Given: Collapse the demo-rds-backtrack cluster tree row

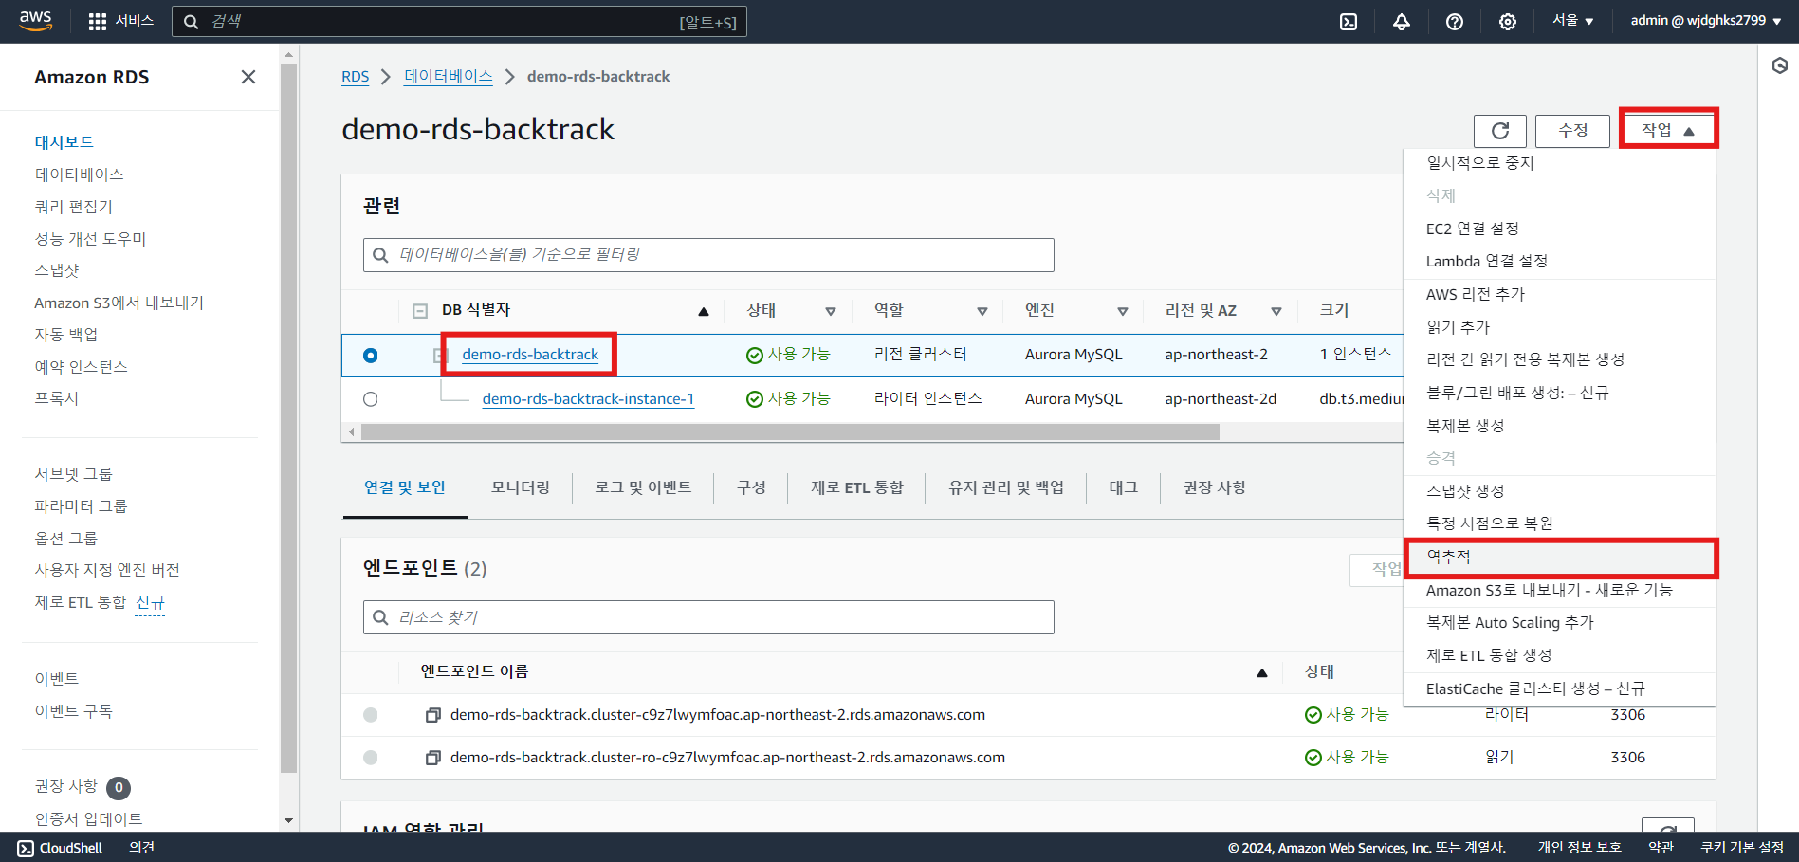Looking at the screenshot, I should [439, 355].
